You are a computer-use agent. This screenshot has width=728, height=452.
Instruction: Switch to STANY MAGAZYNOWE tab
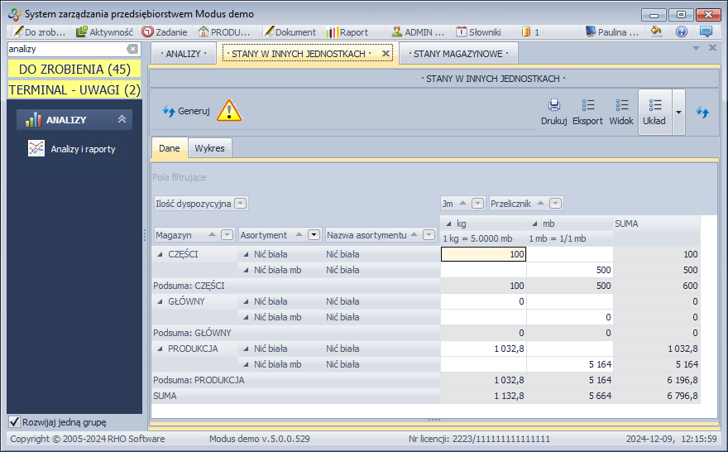click(459, 54)
